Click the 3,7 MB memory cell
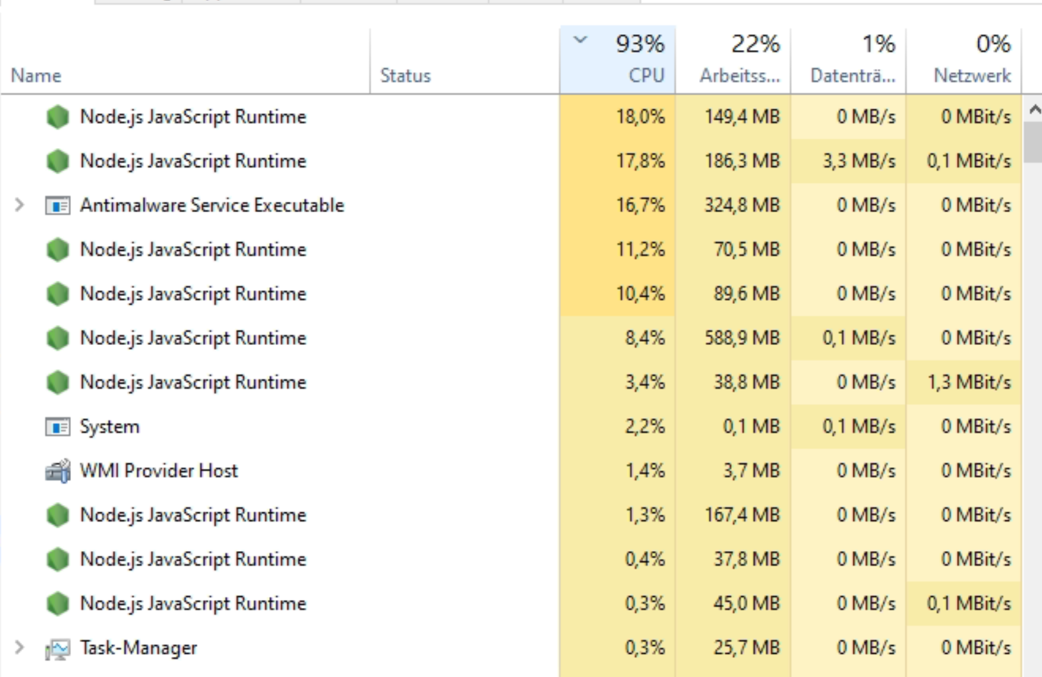This screenshot has width=1042, height=677. pos(733,471)
